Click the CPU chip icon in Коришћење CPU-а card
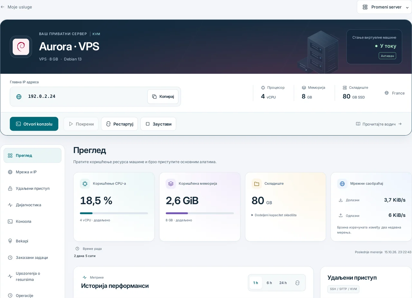The width and height of the screenshot is (412, 298). coord(85,184)
